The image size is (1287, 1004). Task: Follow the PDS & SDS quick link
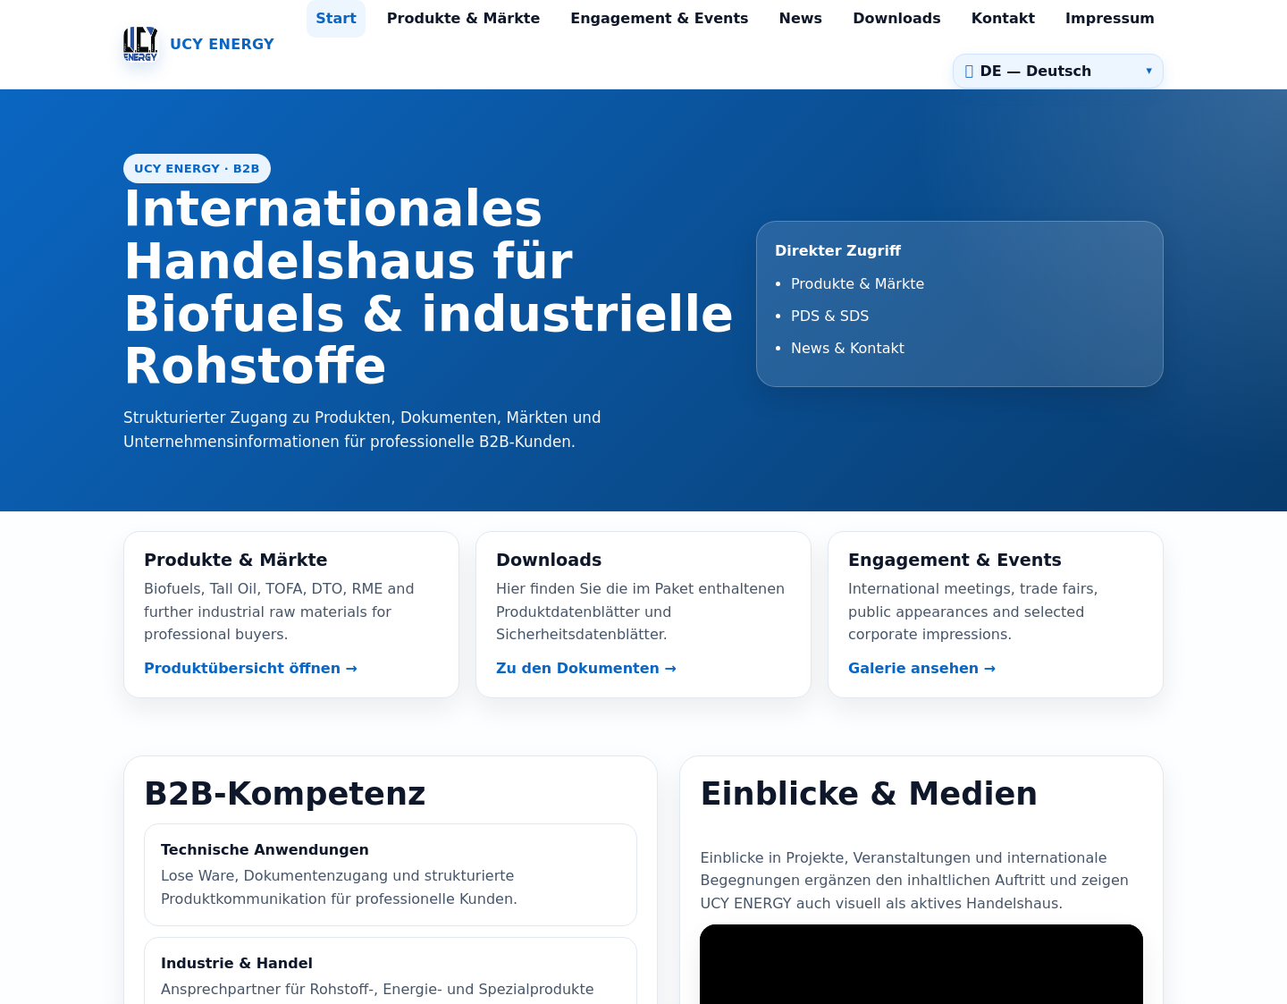tap(829, 316)
